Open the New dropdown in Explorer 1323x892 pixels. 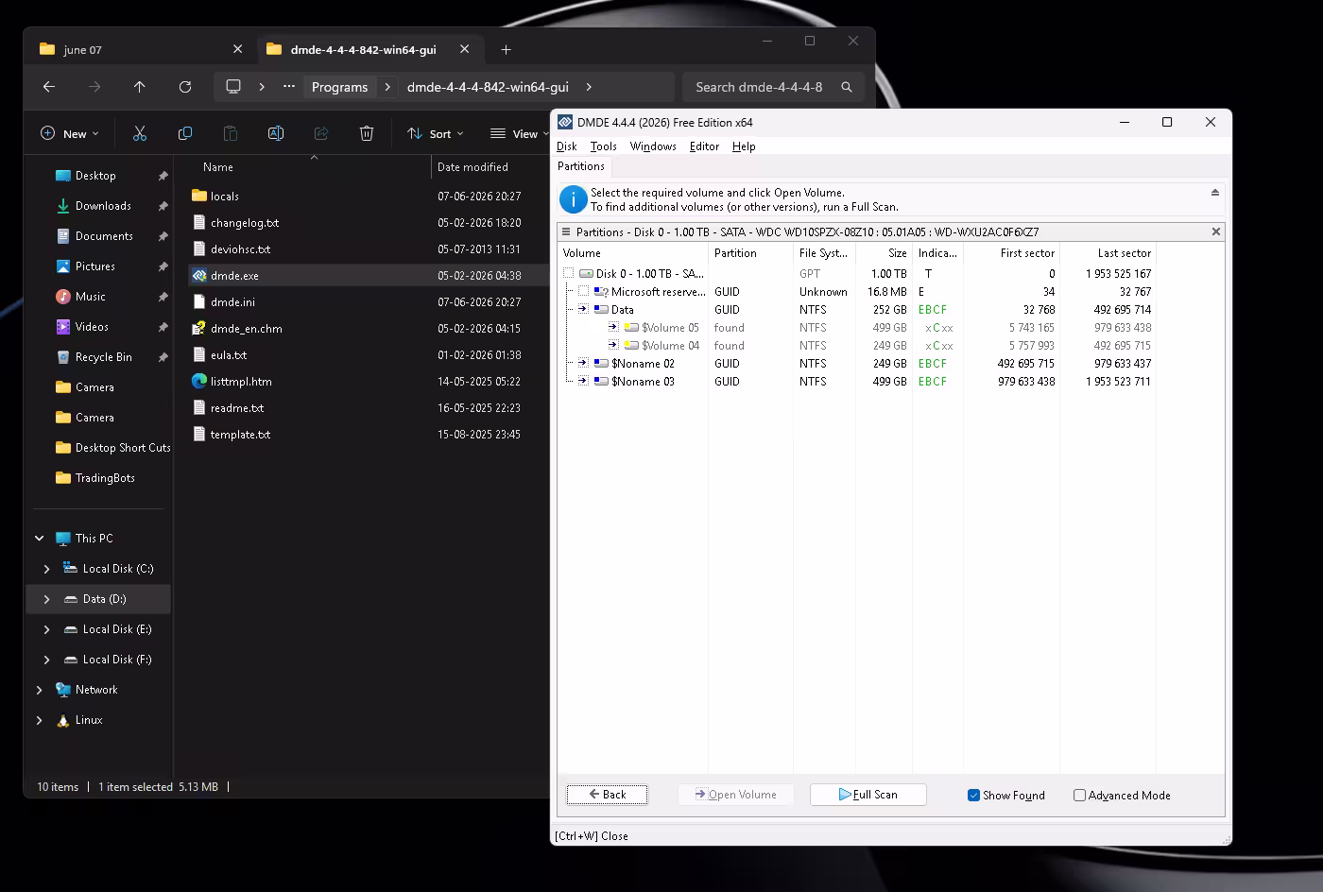(69, 134)
